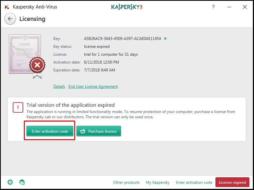Go back using the arrow button

coord(10,19)
